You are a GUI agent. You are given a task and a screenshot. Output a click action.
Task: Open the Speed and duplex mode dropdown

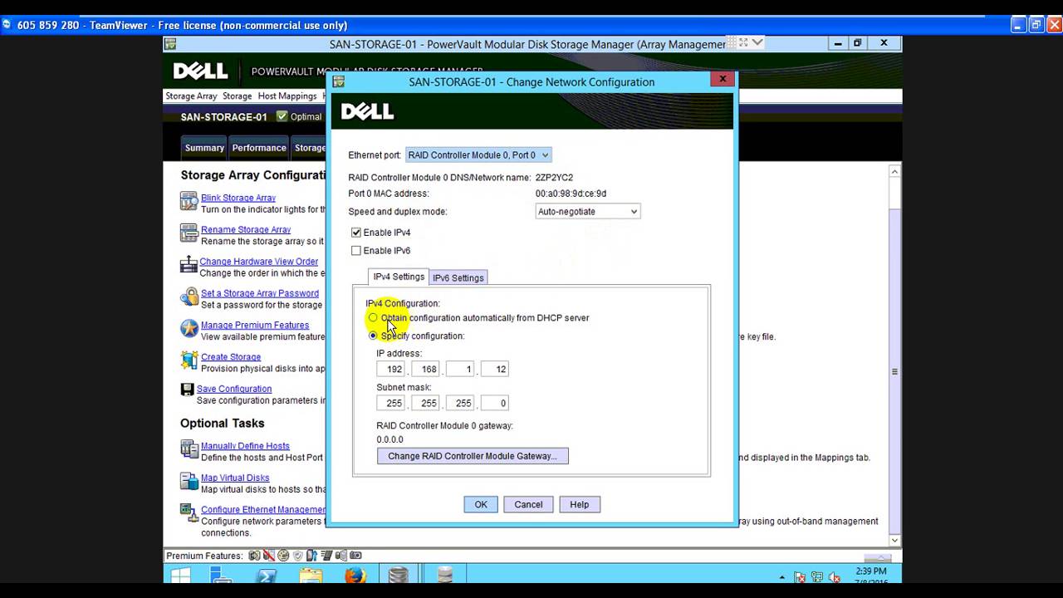pyautogui.click(x=588, y=211)
